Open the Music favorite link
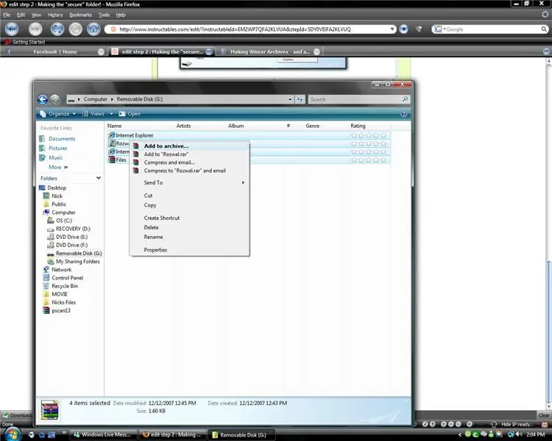The height and width of the screenshot is (441, 552). [x=56, y=158]
